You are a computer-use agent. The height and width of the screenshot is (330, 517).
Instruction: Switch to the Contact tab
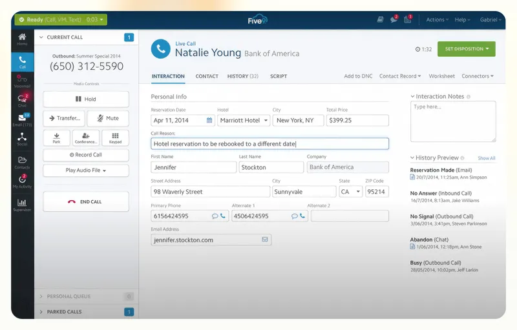pos(207,76)
